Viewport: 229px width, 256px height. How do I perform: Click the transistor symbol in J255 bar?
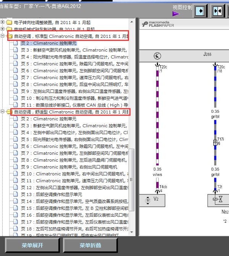(x=157, y=56)
